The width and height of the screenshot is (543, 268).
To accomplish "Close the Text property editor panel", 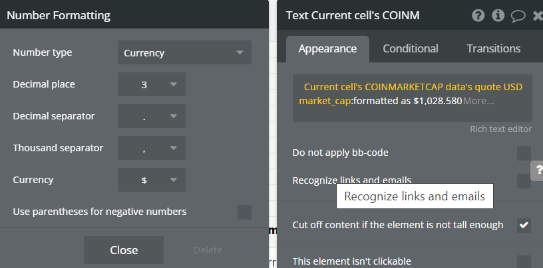I will (x=538, y=16).
